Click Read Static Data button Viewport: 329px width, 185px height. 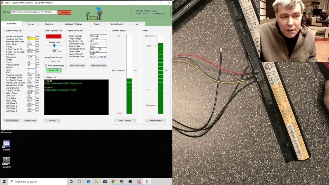tap(77, 66)
